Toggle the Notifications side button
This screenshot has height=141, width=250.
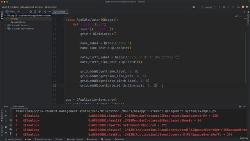[x=248, y=18]
